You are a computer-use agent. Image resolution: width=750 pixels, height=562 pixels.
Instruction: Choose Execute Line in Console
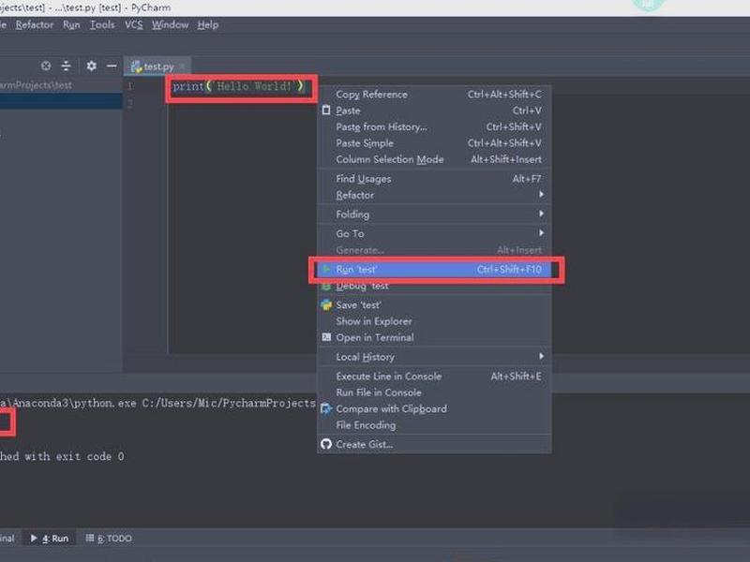point(434,377)
